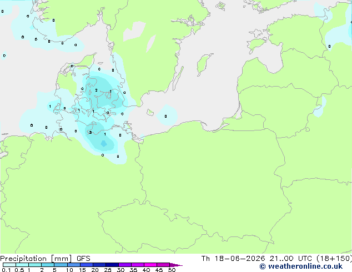
Task: Click the '10' legend scale label
Action: click(69, 270)
